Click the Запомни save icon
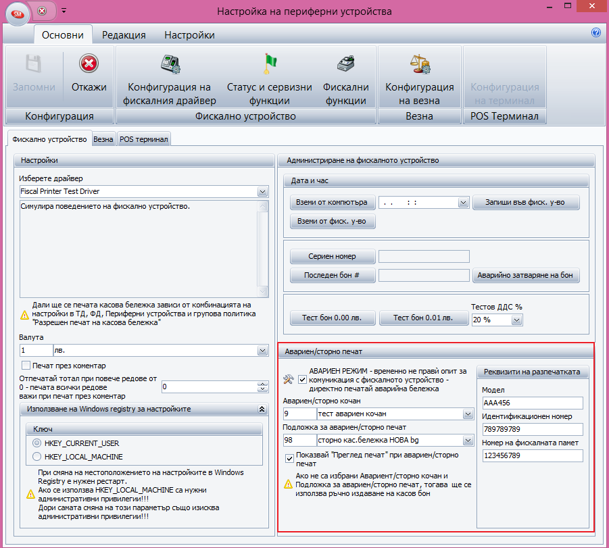This screenshot has height=548, width=609. click(x=34, y=64)
